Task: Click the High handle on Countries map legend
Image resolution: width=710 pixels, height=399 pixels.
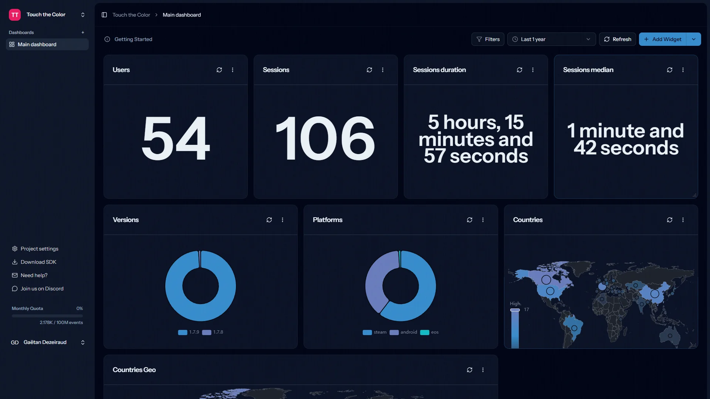Action: [x=515, y=310]
